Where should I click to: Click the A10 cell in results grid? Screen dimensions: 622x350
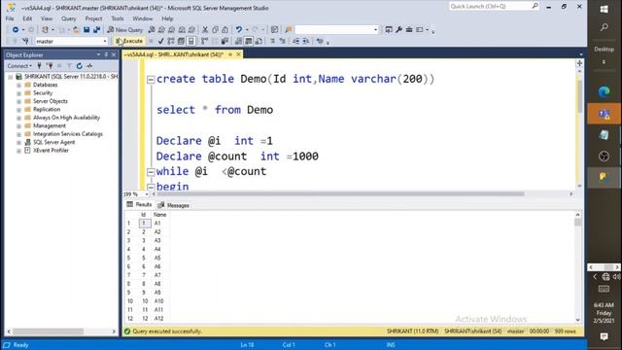pyautogui.click(x=158, y=301)
